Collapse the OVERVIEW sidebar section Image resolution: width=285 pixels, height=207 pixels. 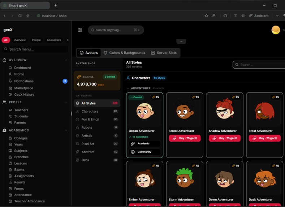(x=66, y=60)
